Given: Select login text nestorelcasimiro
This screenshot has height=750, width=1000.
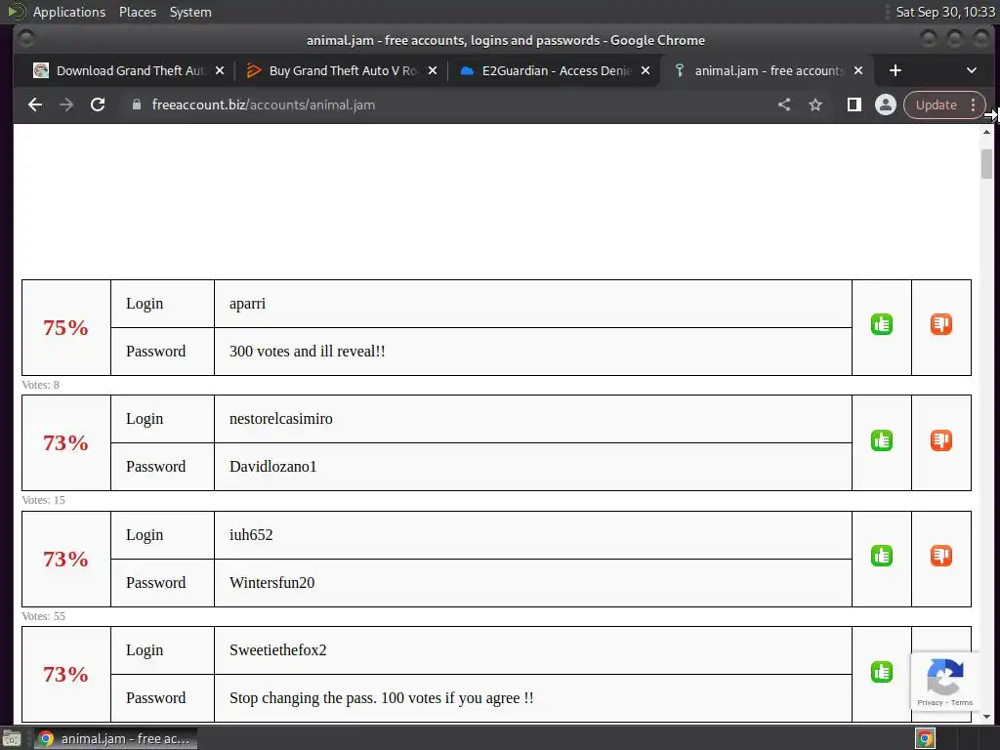Looking at the screenshot, I should tap(281, 419).
